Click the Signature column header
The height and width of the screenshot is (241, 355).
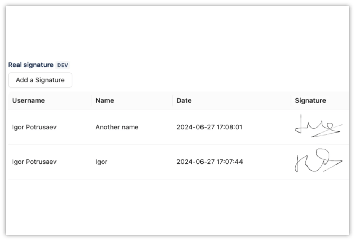[x=310, y=100]
